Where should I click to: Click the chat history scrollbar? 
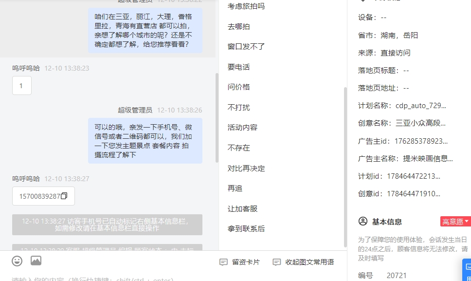[217, 118]
